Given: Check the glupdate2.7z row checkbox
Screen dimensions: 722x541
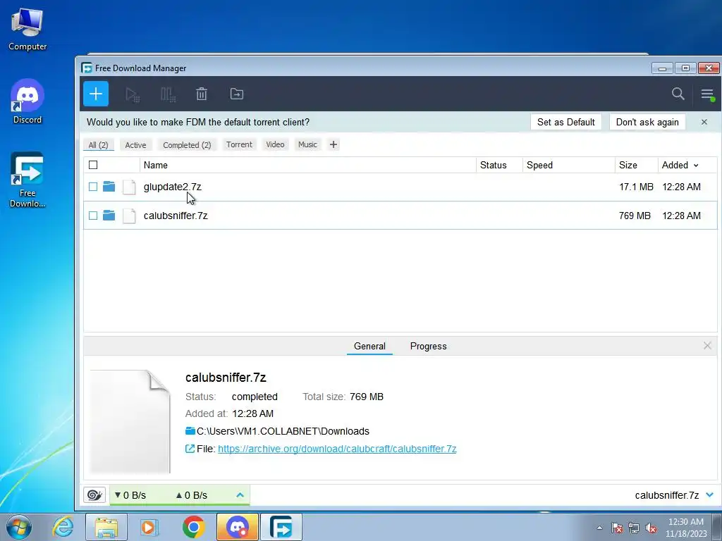Looking at the screenshot, I should click(x=93, y=187).
